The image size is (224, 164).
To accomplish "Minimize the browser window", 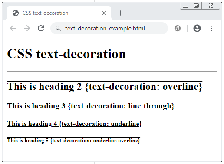I will point(185,6).
